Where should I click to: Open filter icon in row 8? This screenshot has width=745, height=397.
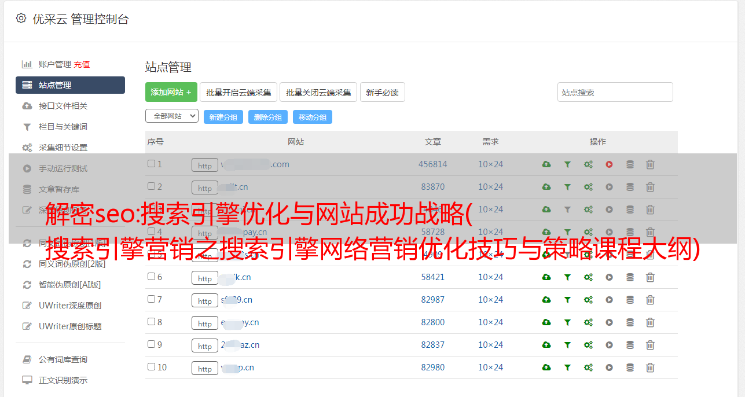click(567, 322)
